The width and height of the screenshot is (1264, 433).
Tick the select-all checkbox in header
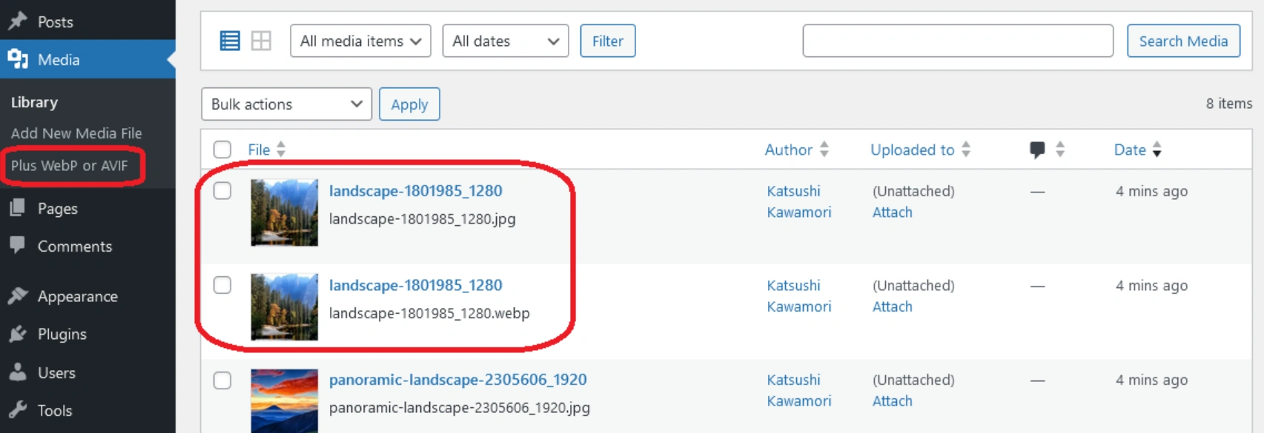point(222,150)
